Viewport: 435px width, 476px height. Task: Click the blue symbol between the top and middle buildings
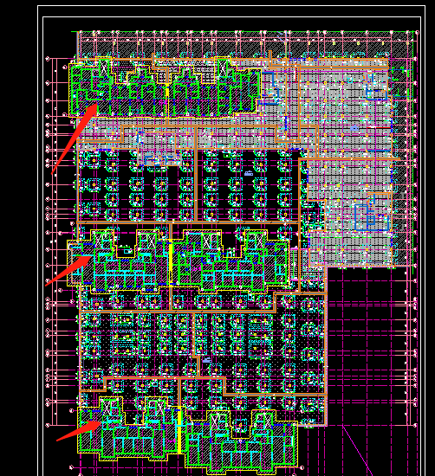pos(249,173)
